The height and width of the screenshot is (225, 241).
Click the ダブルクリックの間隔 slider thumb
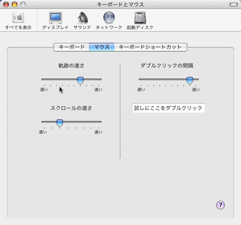[189, 80]
